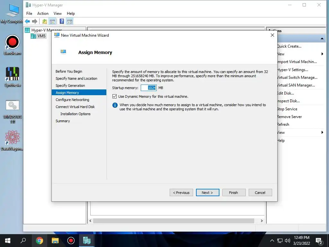Collapse the Actions pane section arrow
Screen dimensions: 329x247
322,39
